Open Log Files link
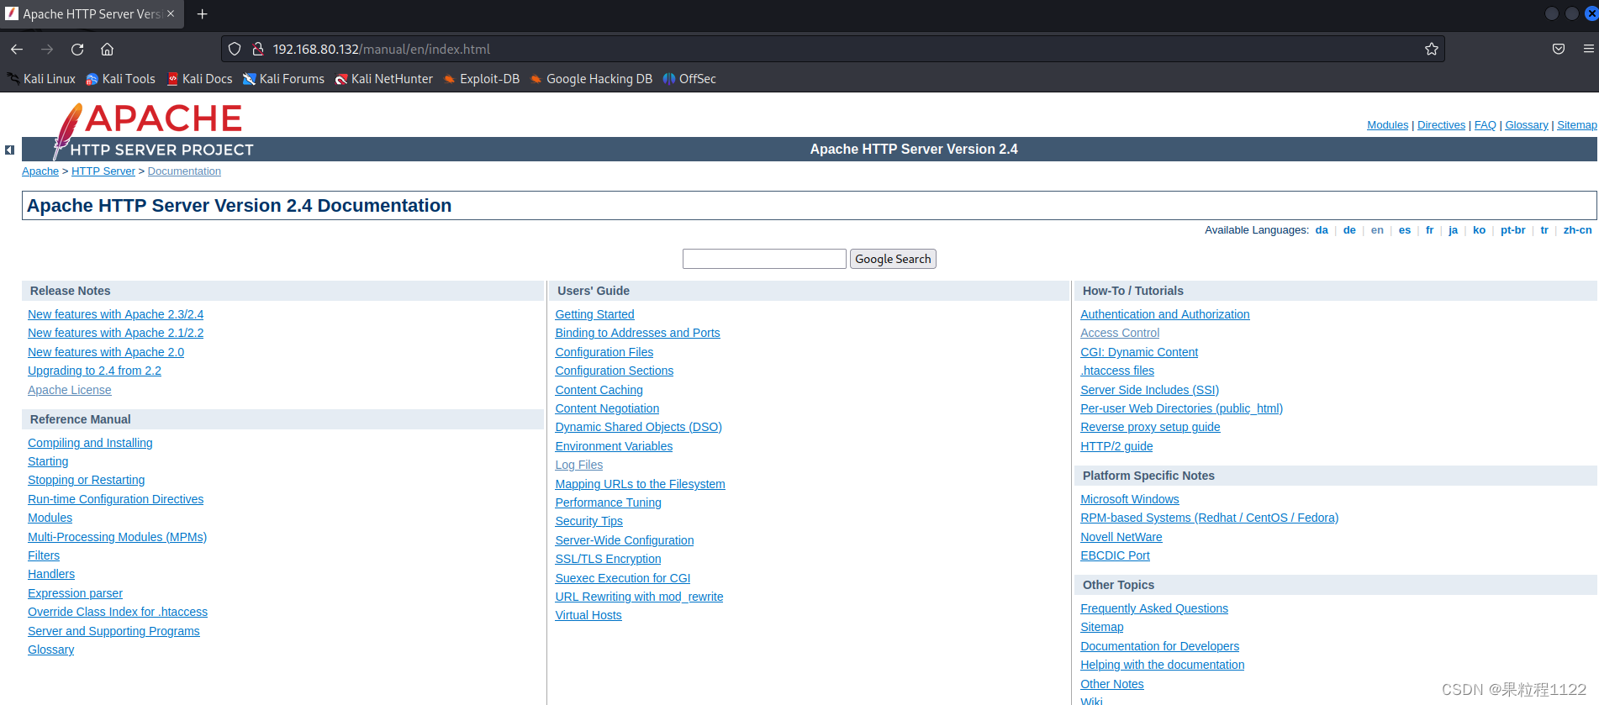 tap(578, 465)
